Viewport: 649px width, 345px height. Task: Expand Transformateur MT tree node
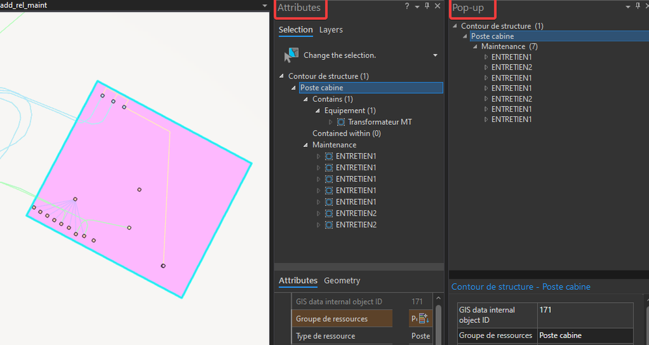(330, 122)
